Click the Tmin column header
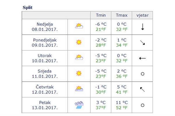 [101, 15]
